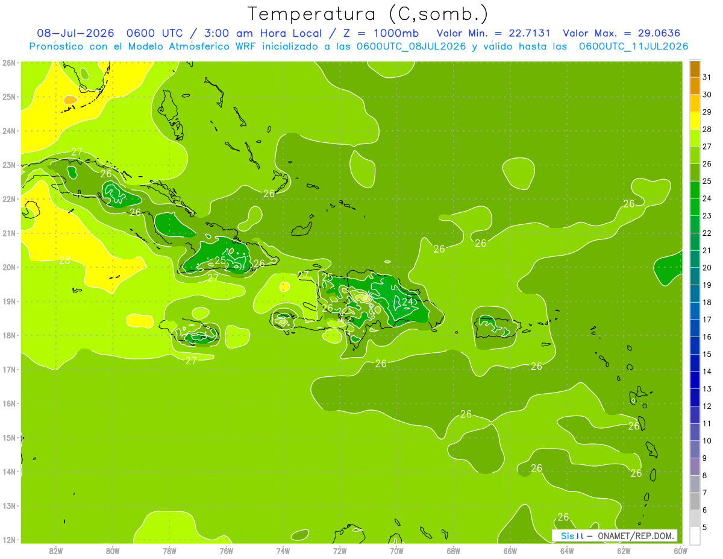The image size is (723, 559).
Task: Click the "0600UTC_11JUL2026" valid-until text
Action: pyautogui.click(x=633, y=46)
